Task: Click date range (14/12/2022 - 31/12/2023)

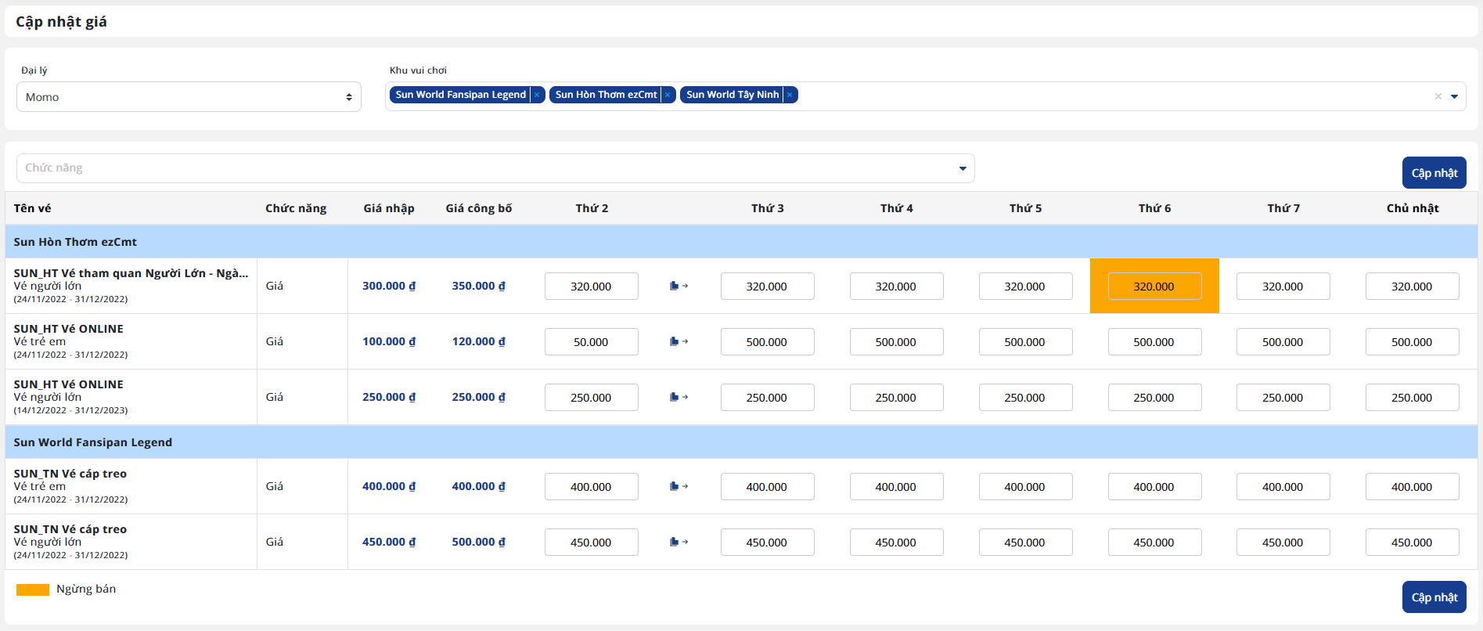Action: [70, 410]
